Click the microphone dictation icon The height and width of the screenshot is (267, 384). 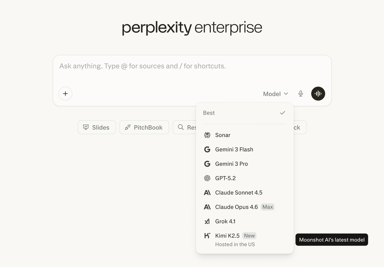click(301, 94)
